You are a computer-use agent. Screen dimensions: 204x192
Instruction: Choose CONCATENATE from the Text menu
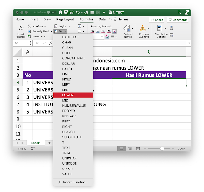click(x=73, y=58)
